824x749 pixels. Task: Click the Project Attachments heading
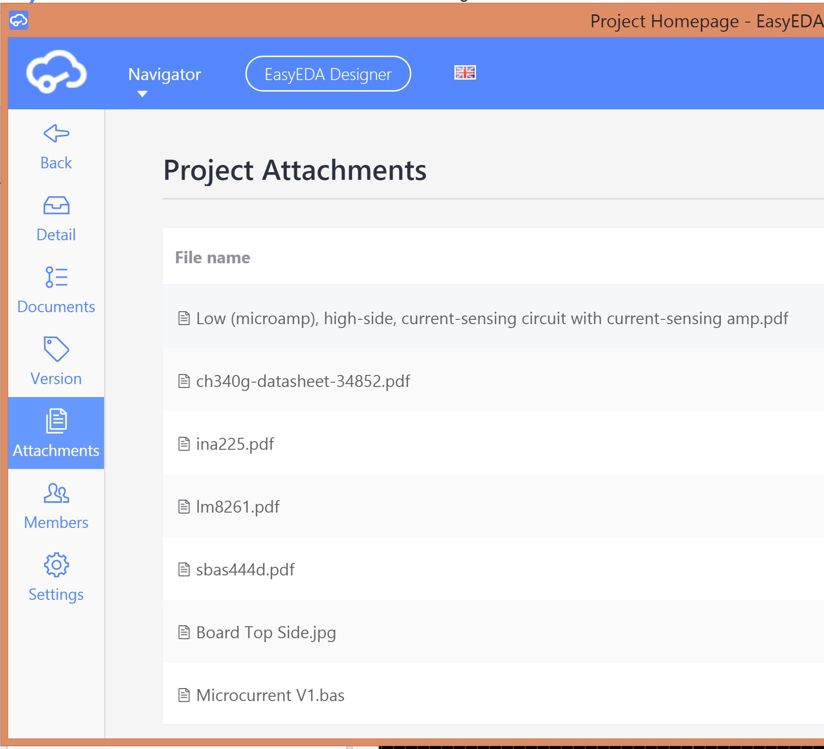pos(295,170)
